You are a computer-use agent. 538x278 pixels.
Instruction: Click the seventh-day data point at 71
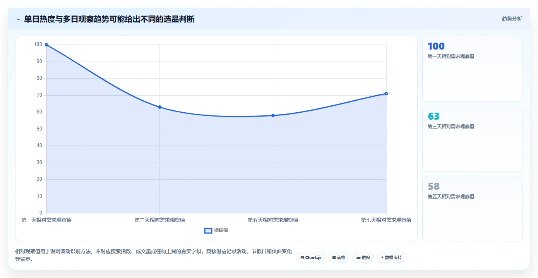386,94
